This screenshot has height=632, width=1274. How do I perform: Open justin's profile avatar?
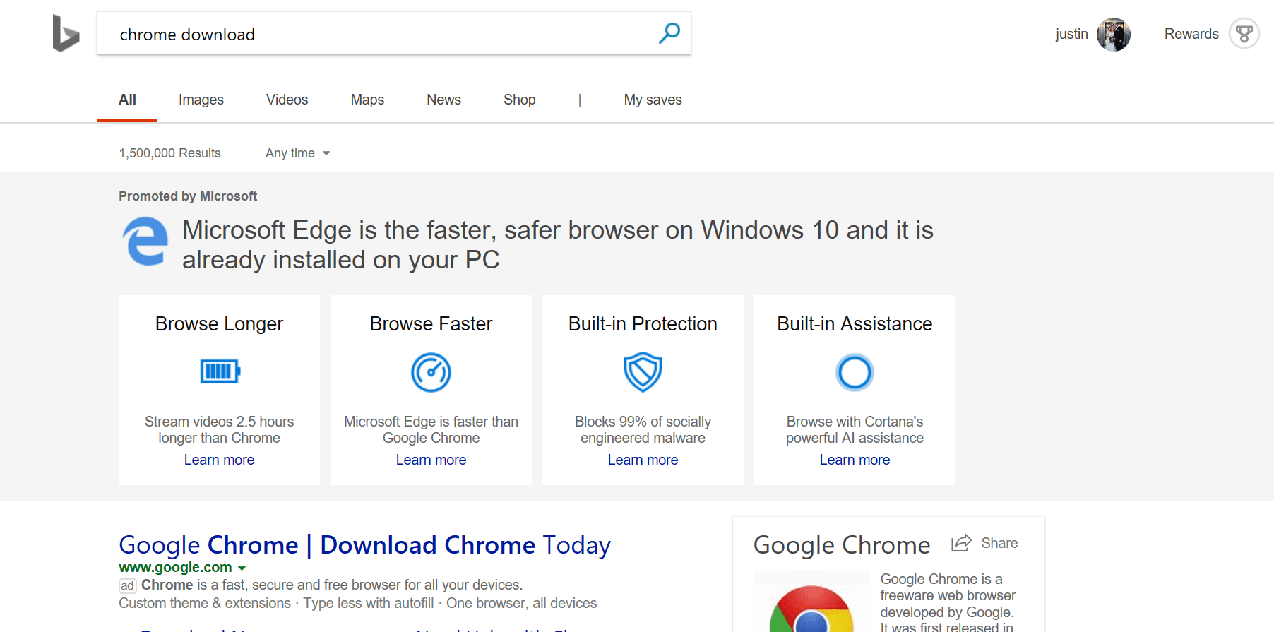1113,34
